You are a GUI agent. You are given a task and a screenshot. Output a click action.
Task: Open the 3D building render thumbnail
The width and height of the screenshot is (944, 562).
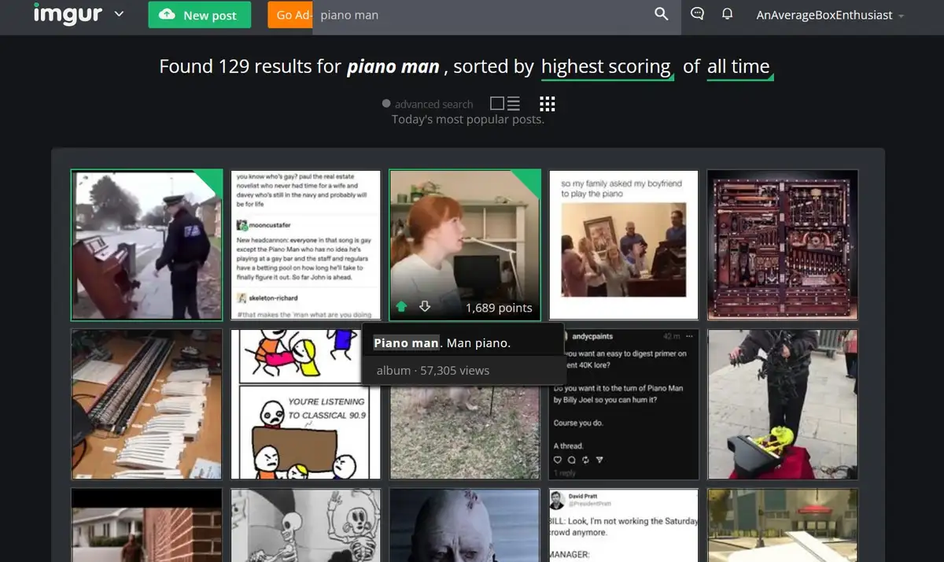(783, 525)
